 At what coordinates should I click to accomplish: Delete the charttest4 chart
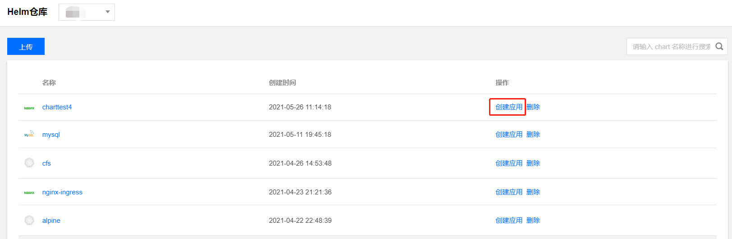point(533,107)
